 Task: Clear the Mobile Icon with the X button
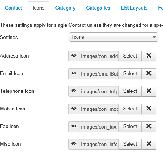149,109
